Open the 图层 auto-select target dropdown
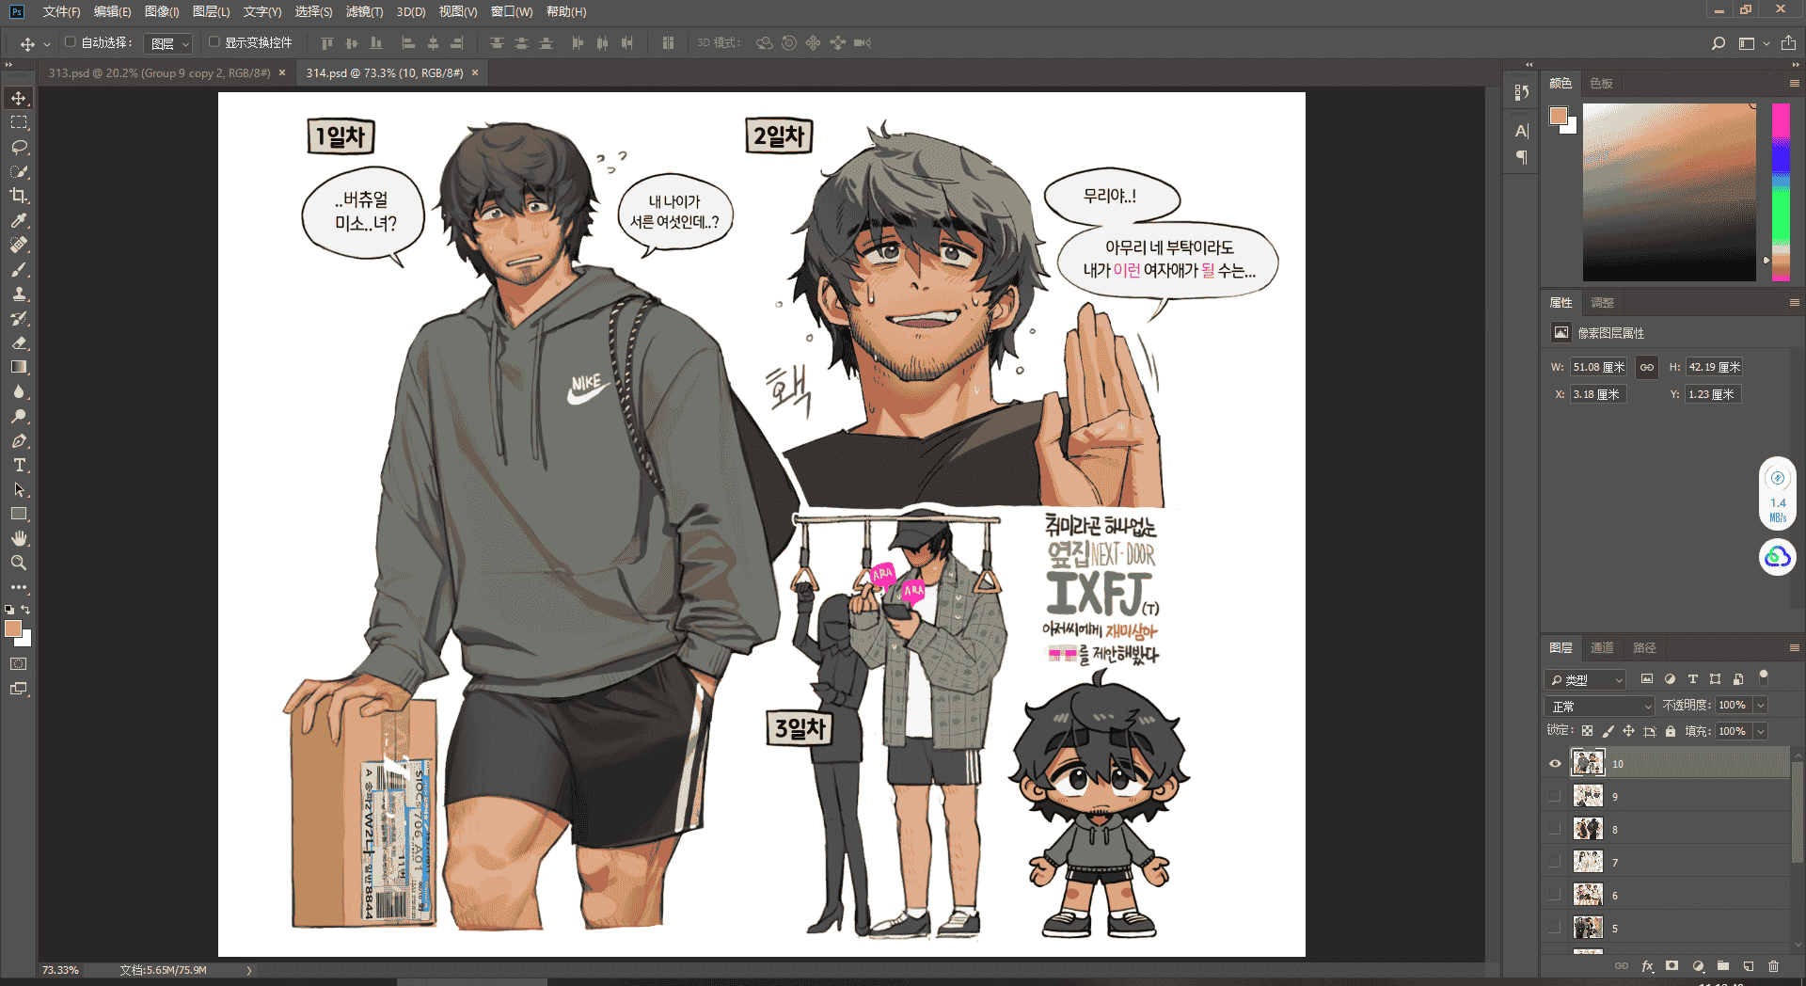Image resolution: width=1806 pixels, height=986 pixels. pos(169,43)
